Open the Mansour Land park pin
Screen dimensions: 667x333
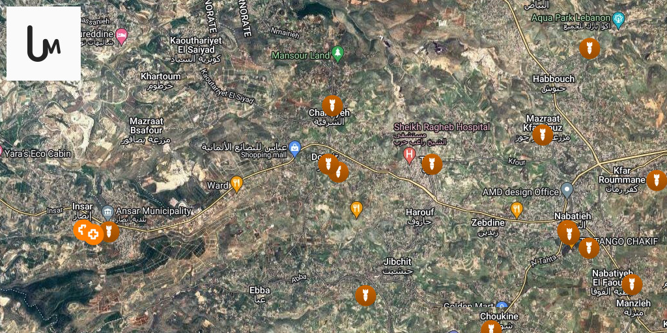(x=338, y=54)
